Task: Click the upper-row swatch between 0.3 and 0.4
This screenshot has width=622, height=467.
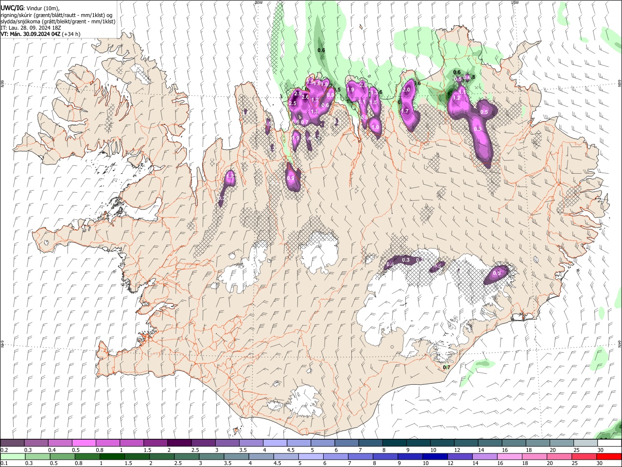Action: coord(36,443)
